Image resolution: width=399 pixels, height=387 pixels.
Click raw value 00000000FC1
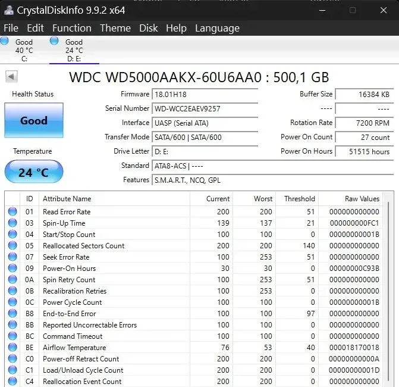pyautogui.click(x=354, y=223)
